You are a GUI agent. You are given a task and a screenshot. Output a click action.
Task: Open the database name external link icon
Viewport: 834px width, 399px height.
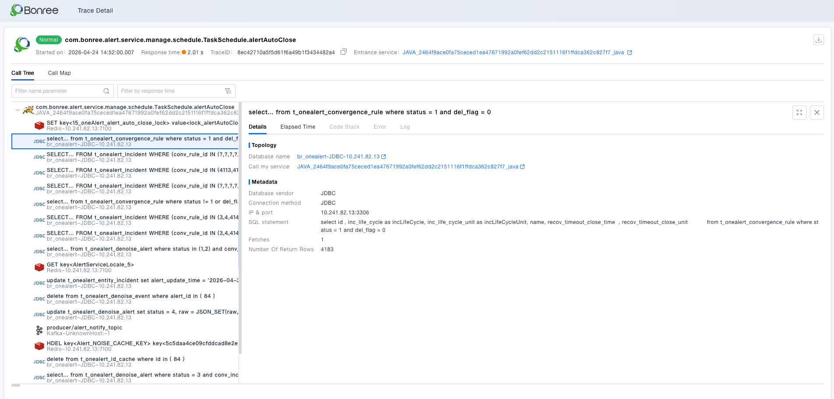coord(384,157)
